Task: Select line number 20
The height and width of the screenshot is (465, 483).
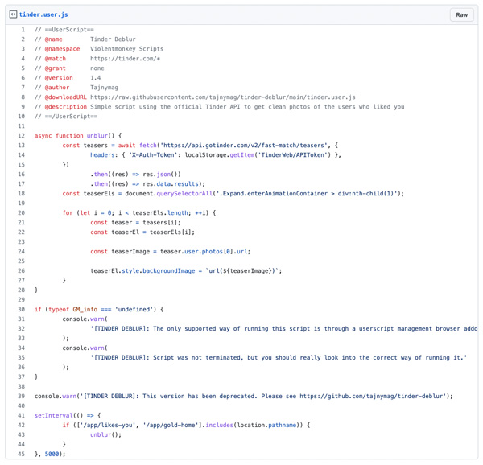Action: tap(21, 213)
